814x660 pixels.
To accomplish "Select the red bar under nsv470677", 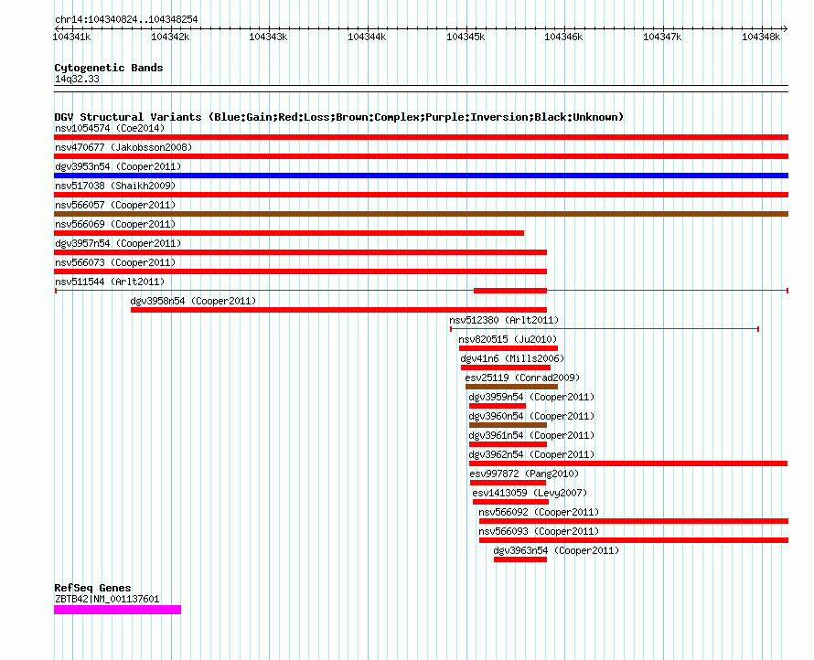I will tap(421, 156).
